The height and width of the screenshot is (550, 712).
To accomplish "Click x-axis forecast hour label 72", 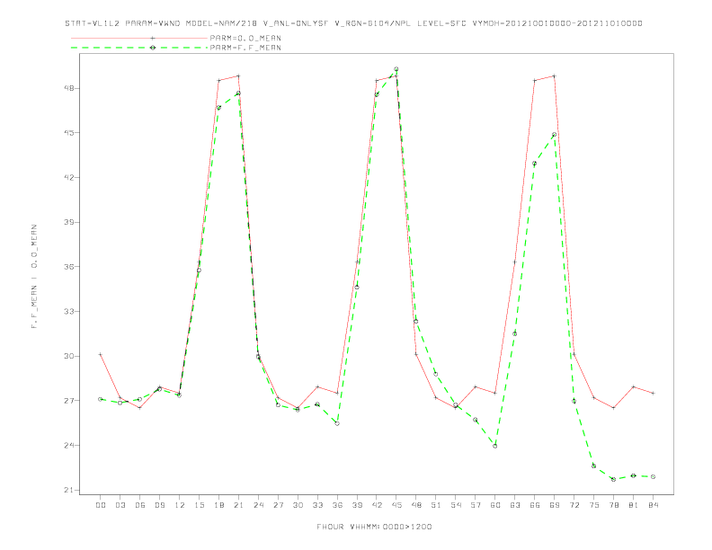I will [574, 505].
